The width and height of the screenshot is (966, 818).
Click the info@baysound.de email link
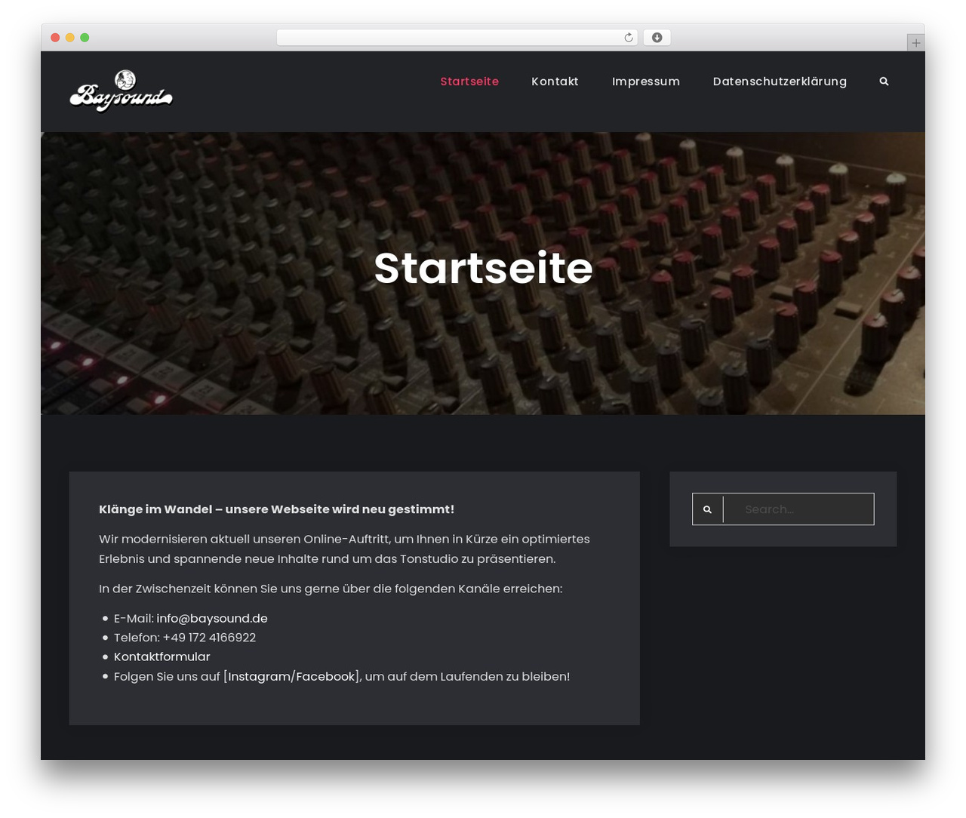coord(212,618)
